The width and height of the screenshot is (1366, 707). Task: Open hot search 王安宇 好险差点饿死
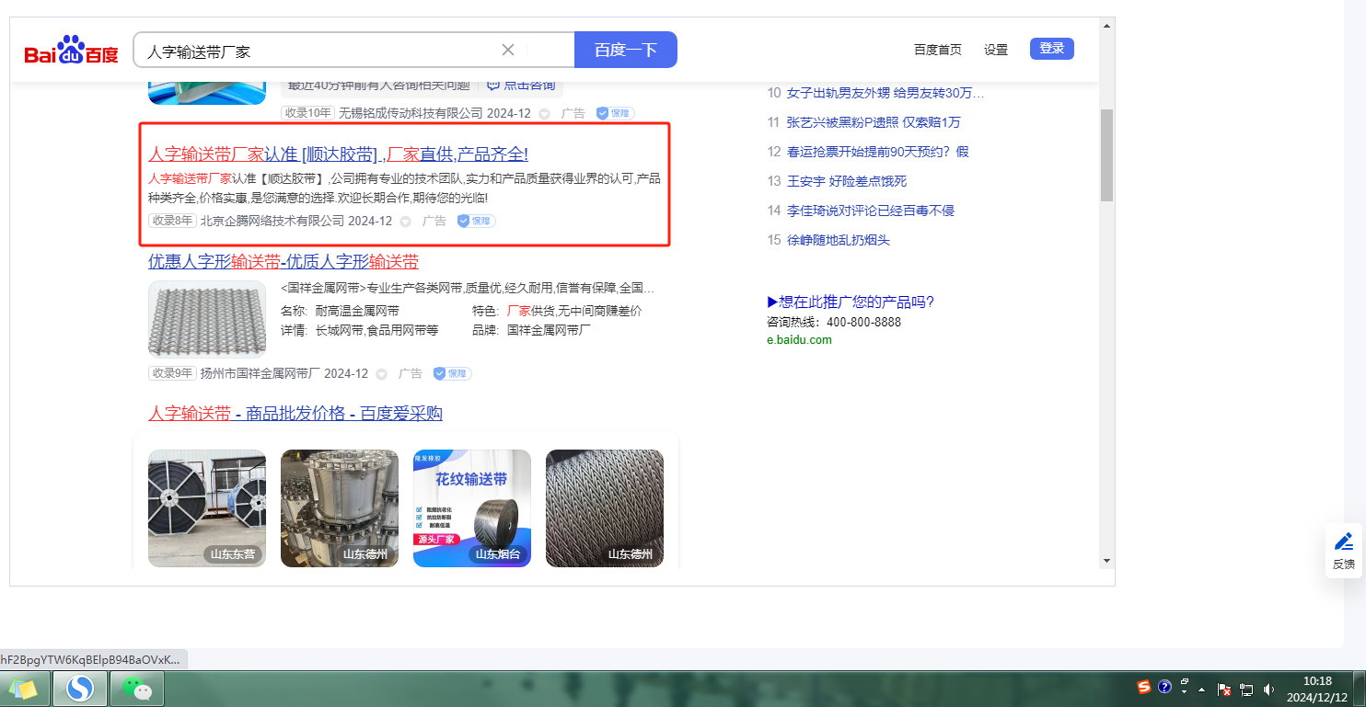846,181
